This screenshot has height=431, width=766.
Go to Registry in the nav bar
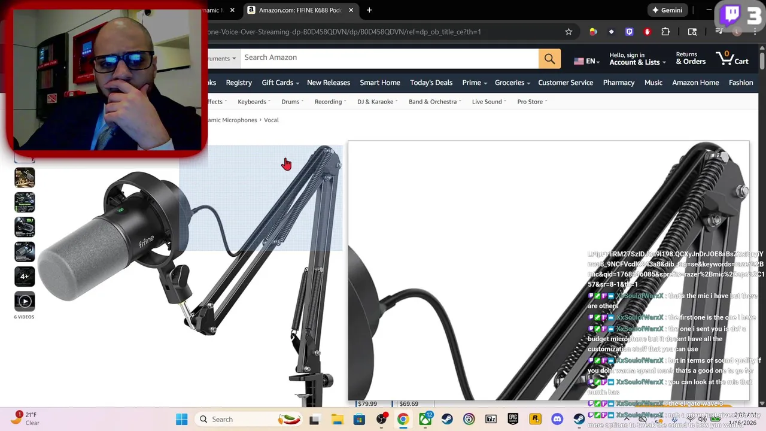239,83
